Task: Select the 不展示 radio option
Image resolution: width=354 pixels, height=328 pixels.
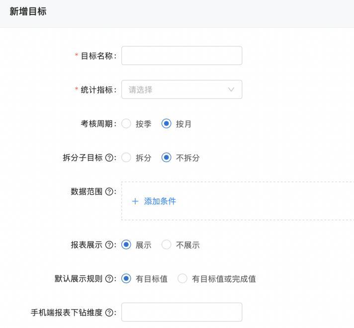Action: tap(167, 245)
